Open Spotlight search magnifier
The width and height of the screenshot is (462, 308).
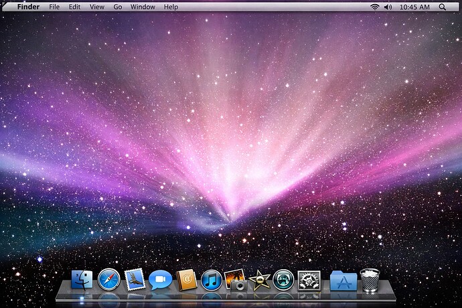(443, 7)
